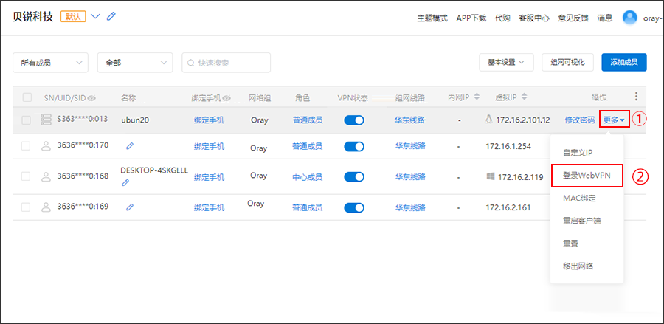Image resolution: width=664 pixels, height=324 pixels.
Task: Edit name of 3636****0:169 via pencil
Action: [x=130, y=207]
